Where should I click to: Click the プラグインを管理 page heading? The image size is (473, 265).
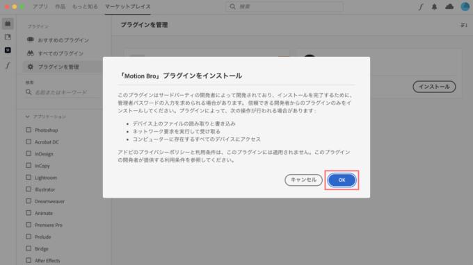[144, 25]
